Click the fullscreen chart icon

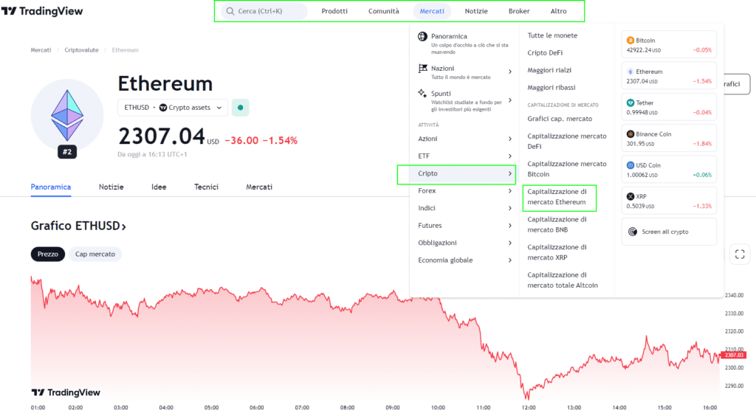pyautogui.click(x=740, y=254)
